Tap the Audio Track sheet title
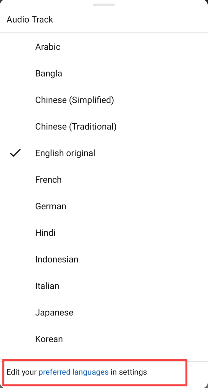This screenshot has width=208, height=388. pos(30,19)
